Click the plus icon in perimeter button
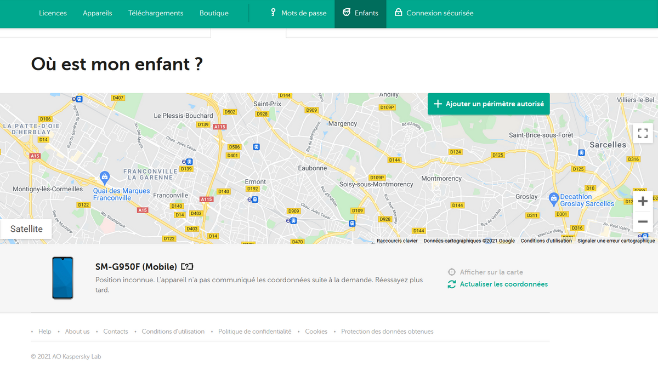 (x=438, y=104)
